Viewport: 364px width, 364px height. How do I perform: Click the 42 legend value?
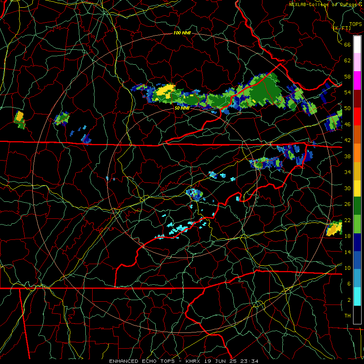coord(347,140)
